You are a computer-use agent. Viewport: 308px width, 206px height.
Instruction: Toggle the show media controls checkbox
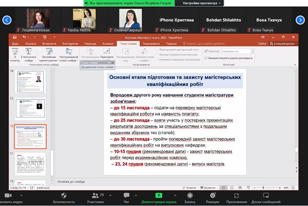point(157,59)
